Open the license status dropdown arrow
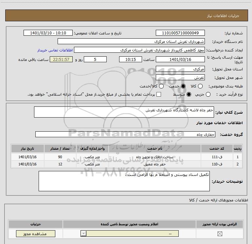This screenshot has height=244, width=252. (x=83, y=234)
